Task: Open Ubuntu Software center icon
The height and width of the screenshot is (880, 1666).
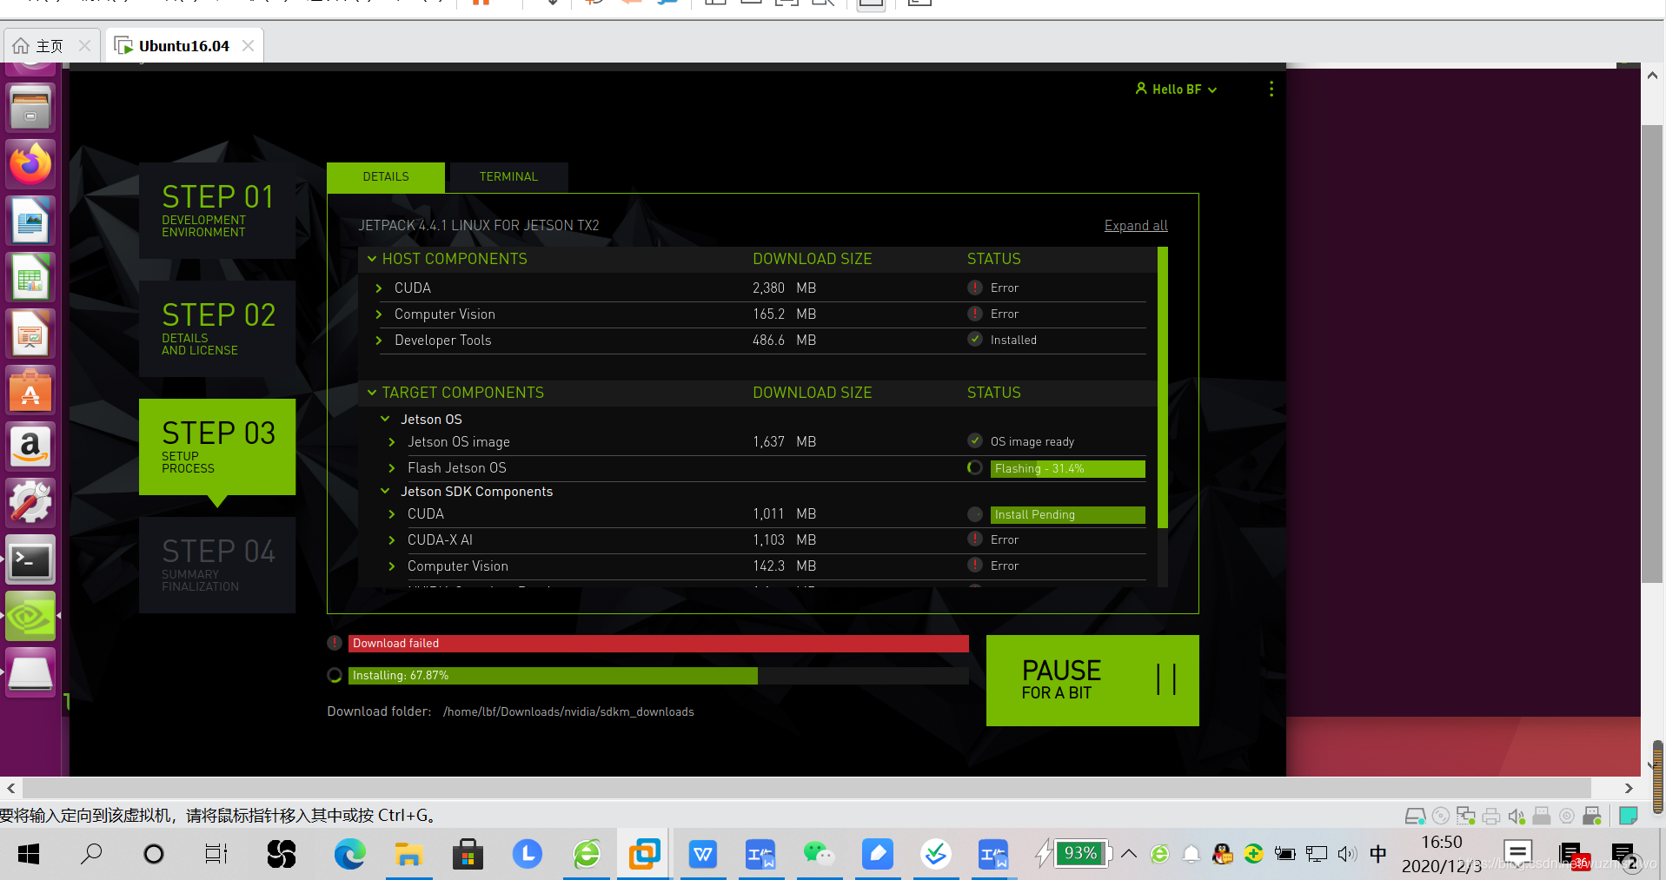Action: [30, 390]
